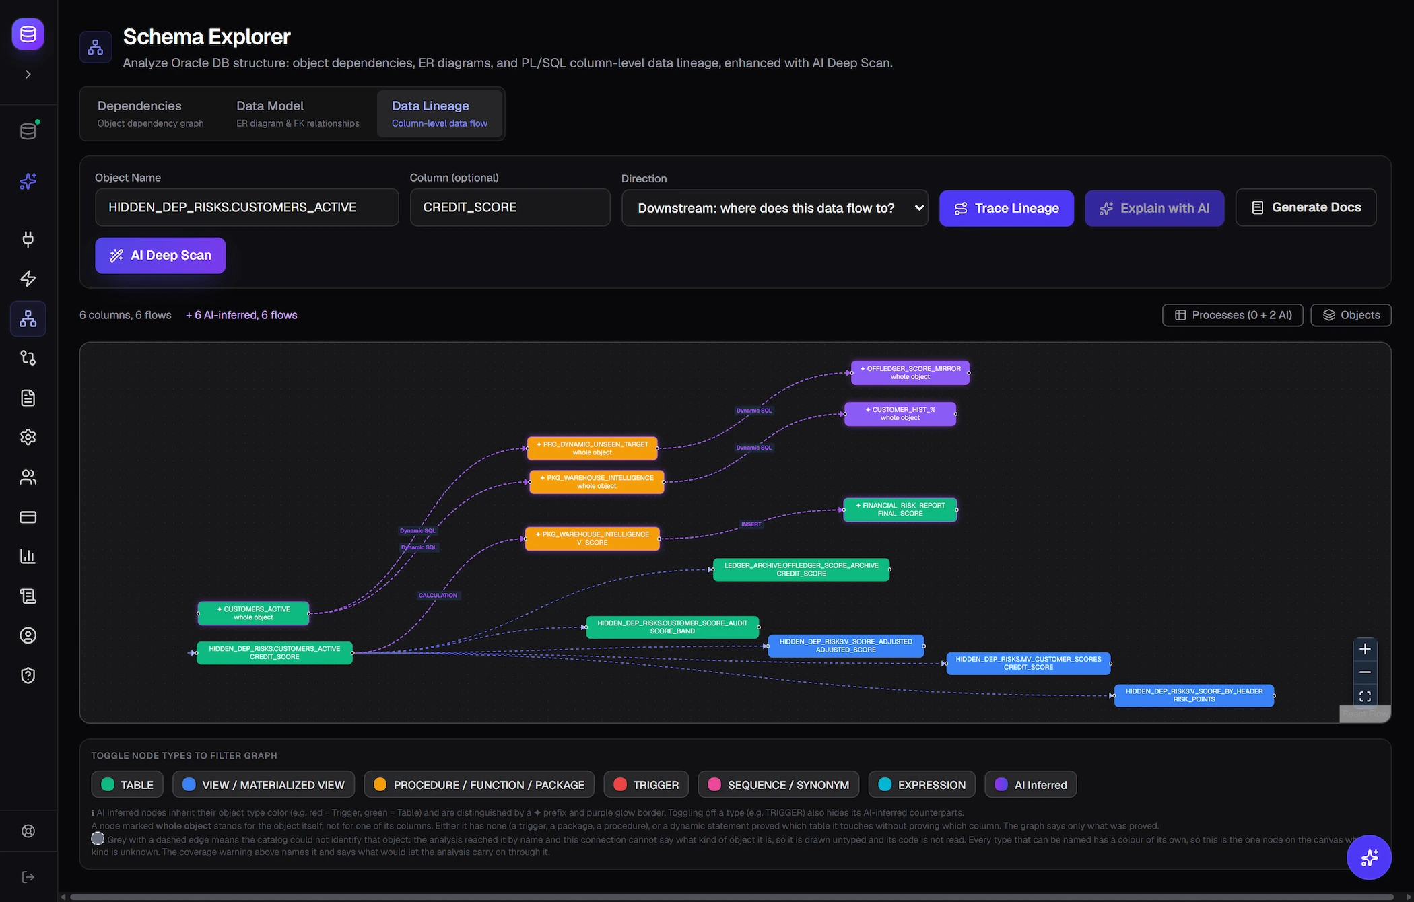Open the Direction dropdown

click(x=775, y=208)
